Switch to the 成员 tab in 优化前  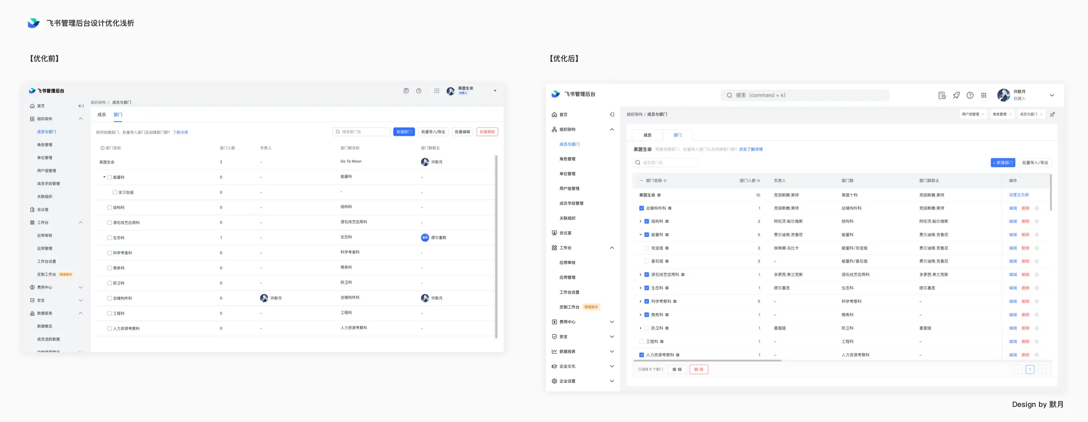point(101,114)
